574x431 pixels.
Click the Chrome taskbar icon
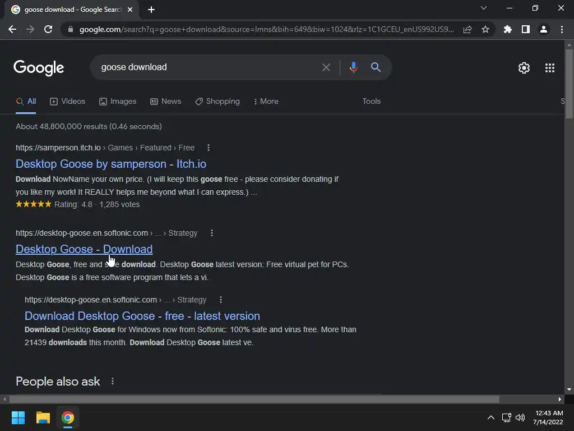click(x=67, y=418)
